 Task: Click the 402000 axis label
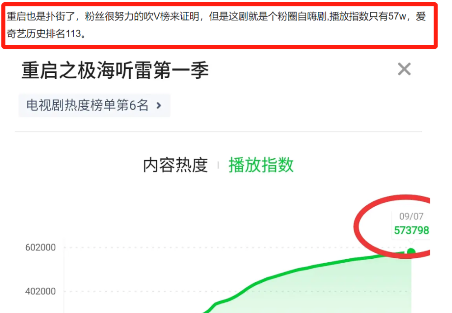(x=40, y=291)
